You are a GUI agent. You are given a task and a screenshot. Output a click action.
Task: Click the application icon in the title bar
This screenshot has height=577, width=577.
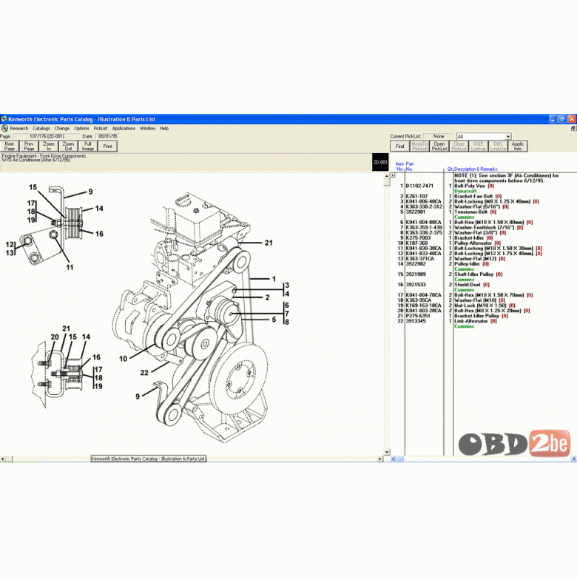point(4,119)
